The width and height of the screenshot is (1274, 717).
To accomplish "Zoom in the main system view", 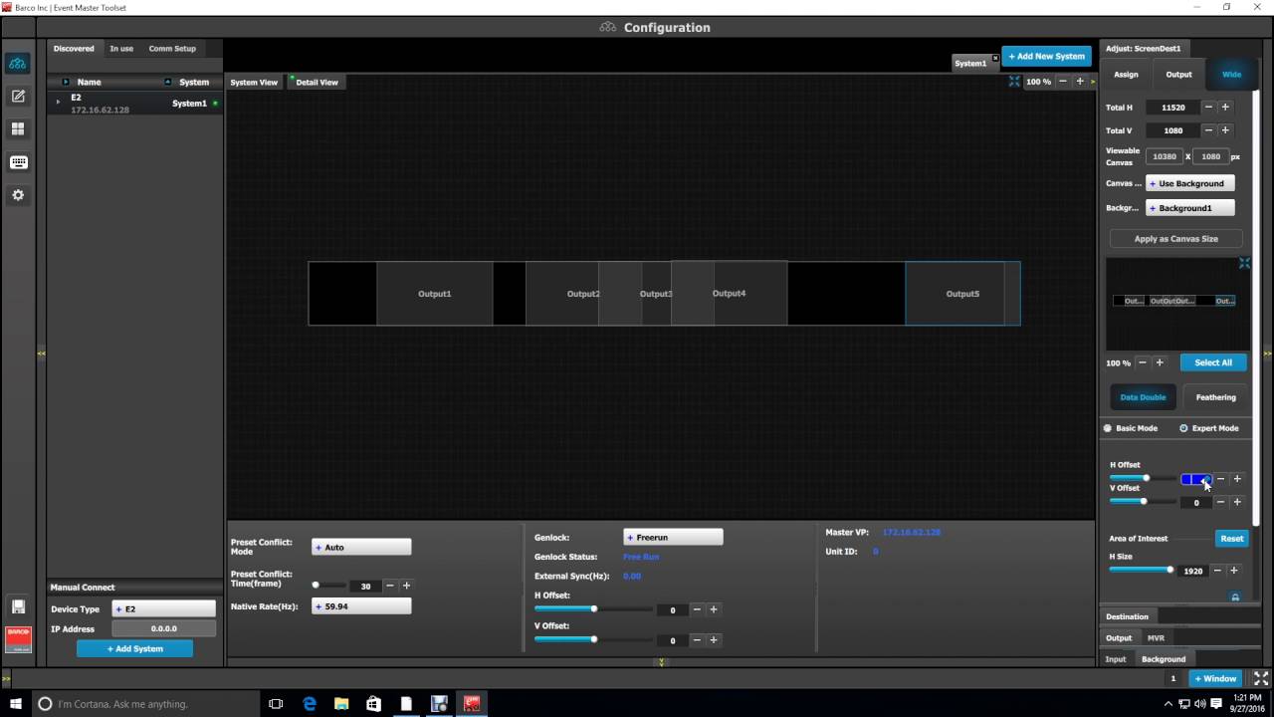I will tap(1080, 82).
